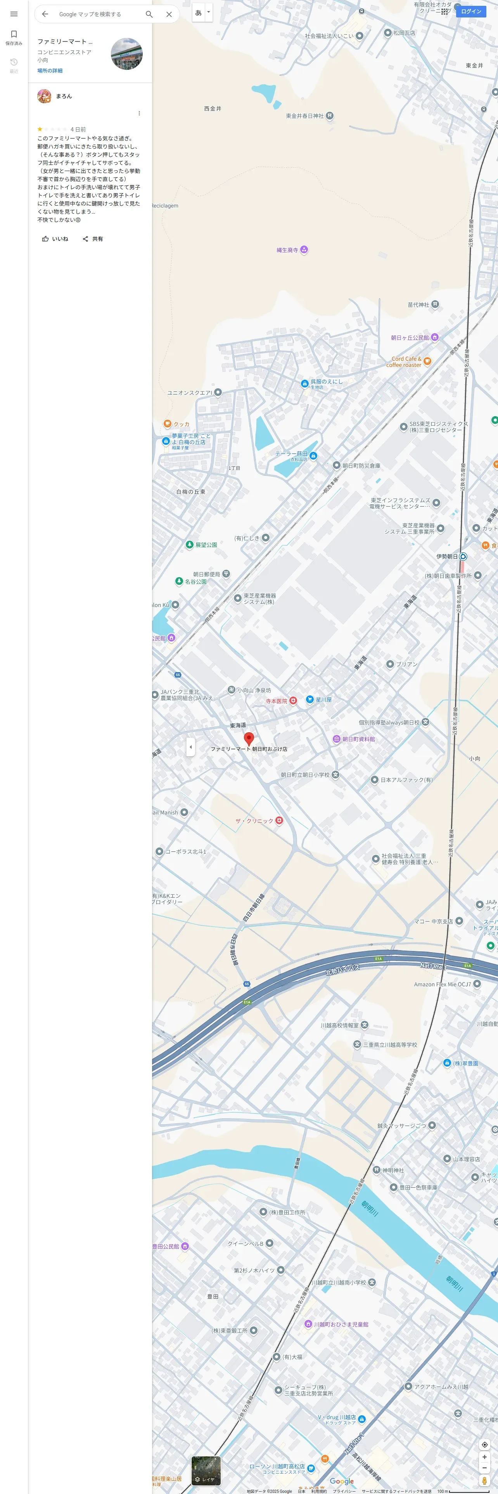Open the Recents history sidebar item
This screenshot has width=498, height=1494.
(x=14, y=66)
